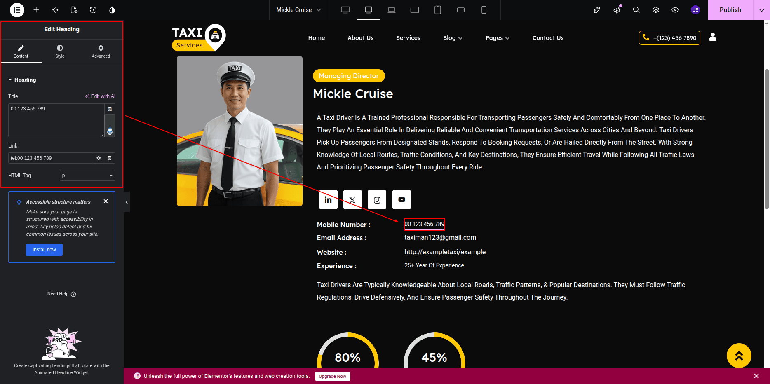The height and width of the screenshot is (384, 770).
Task: Collapse the editor panel handle
Action: (x=127, y=202)
